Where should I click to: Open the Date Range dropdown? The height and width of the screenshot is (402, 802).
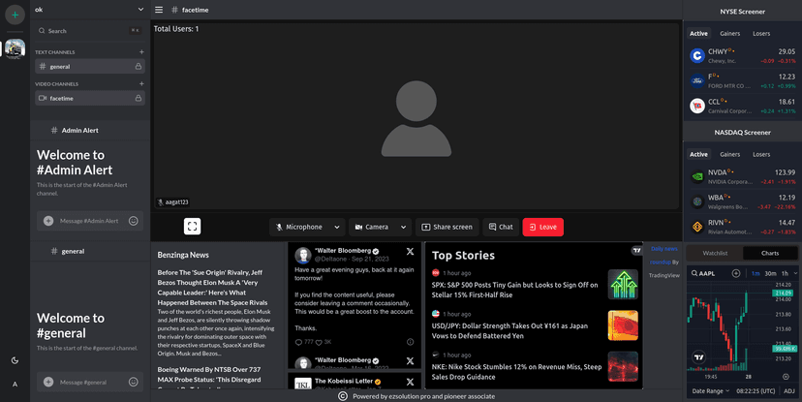[712, 391]
